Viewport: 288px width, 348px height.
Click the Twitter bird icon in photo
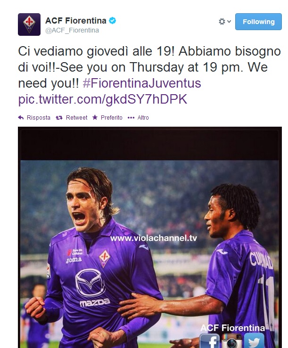pyautogui.click(x=254, y=340)
